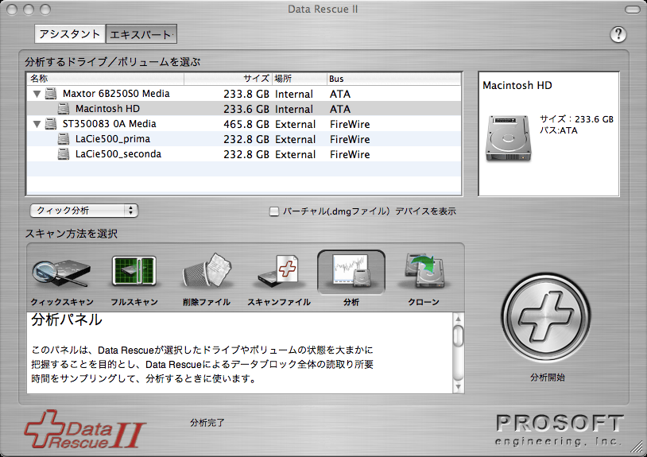Select the LaCie500_prima volume row

point(244,139)
